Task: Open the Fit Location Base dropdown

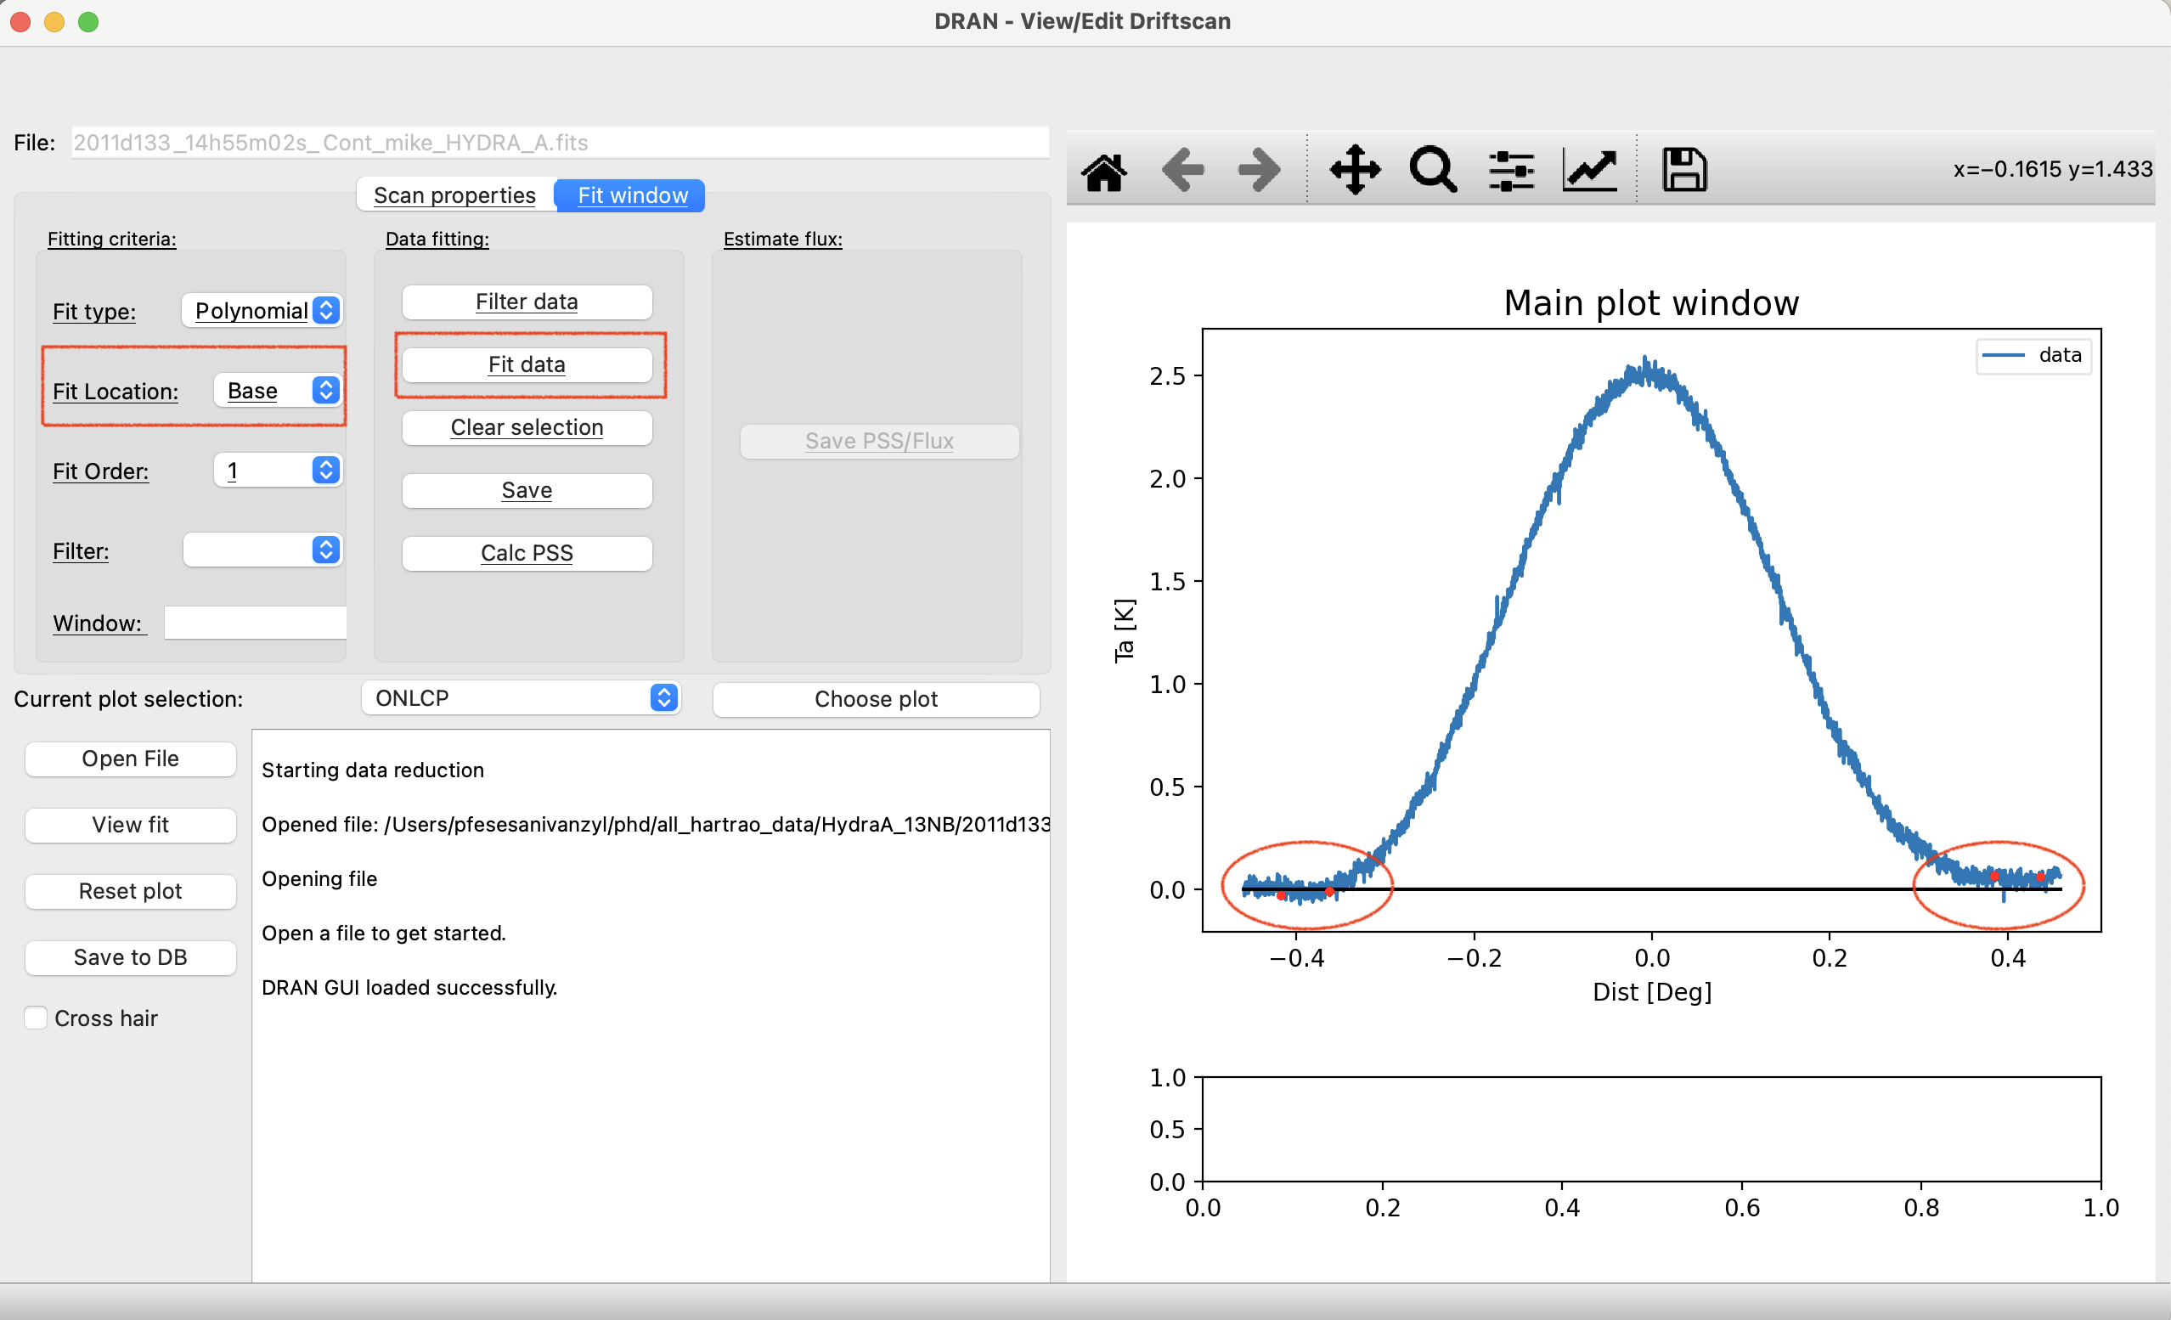Action: click(278, 391)
